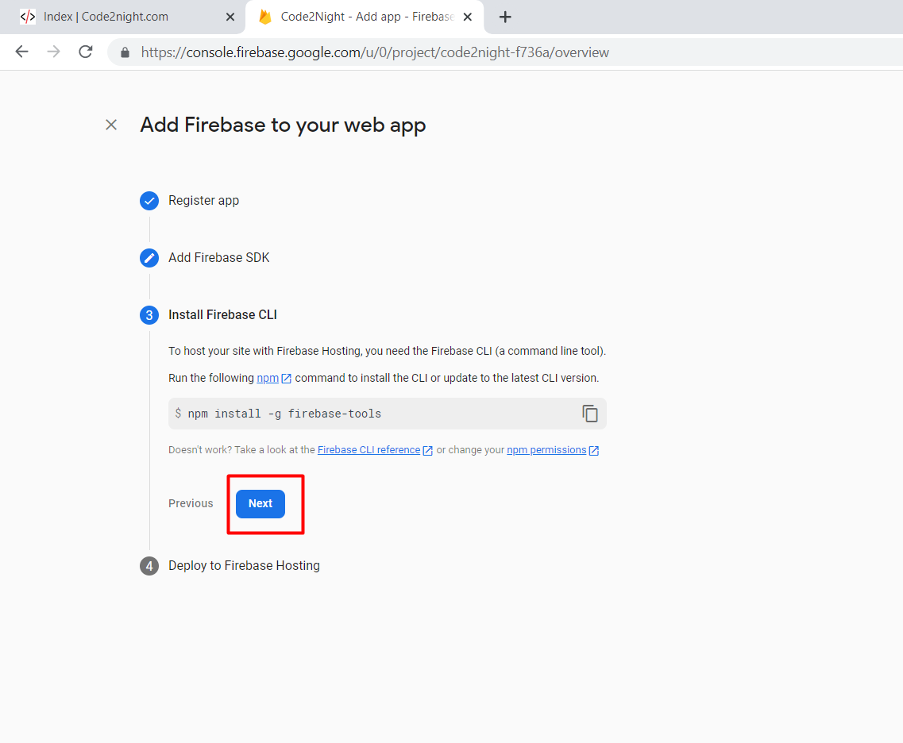Go back with Previous button
Screen dimensions: 903x743
191,503
